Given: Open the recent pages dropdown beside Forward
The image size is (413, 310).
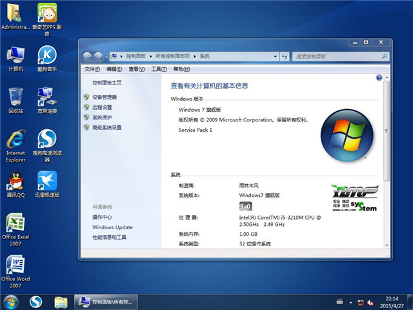Looking at the screenshot, I should (x=106, y=56).
